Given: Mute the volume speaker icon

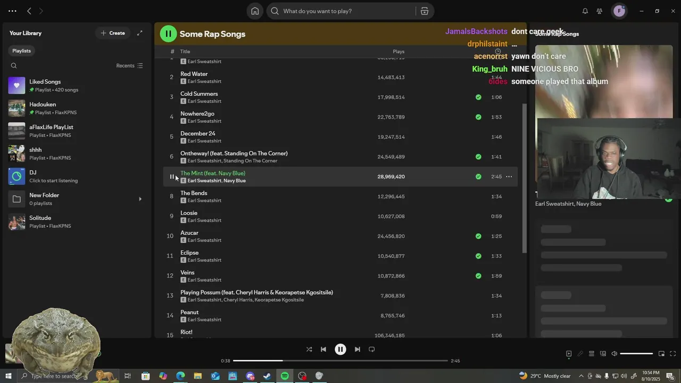Looking at the screenshot, I should pos(614,354).
